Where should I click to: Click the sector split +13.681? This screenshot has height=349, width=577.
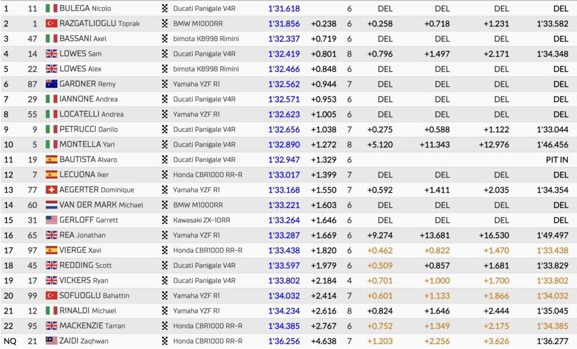[435, 235]
